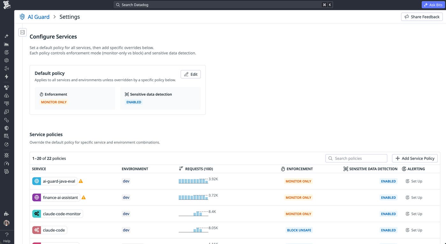Viewport: 446px width, 244px height.
Task: Set Up alerting for claude-code
Action: coord(414,230)
